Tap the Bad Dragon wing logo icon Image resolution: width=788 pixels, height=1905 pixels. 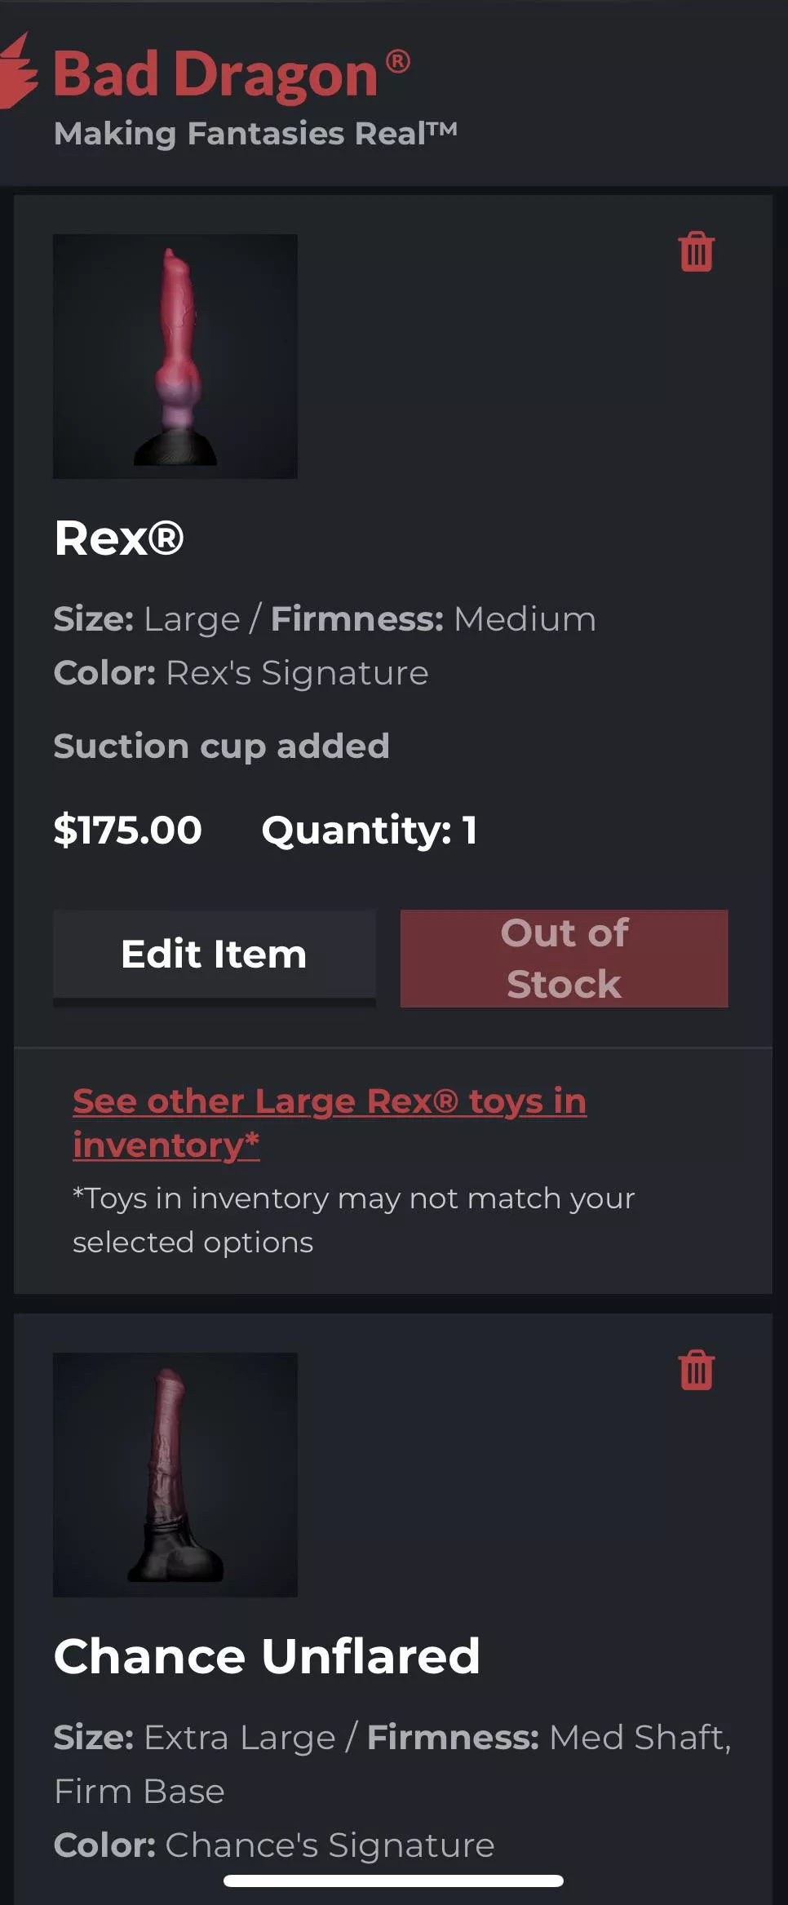pyautogui.click(x=18, y=72)
